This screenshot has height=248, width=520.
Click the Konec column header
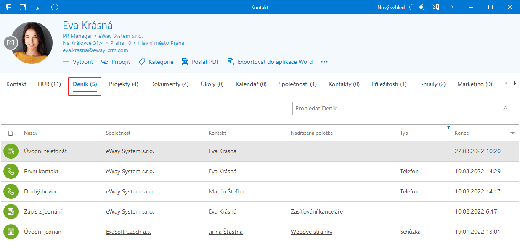[x=462, y=133]
